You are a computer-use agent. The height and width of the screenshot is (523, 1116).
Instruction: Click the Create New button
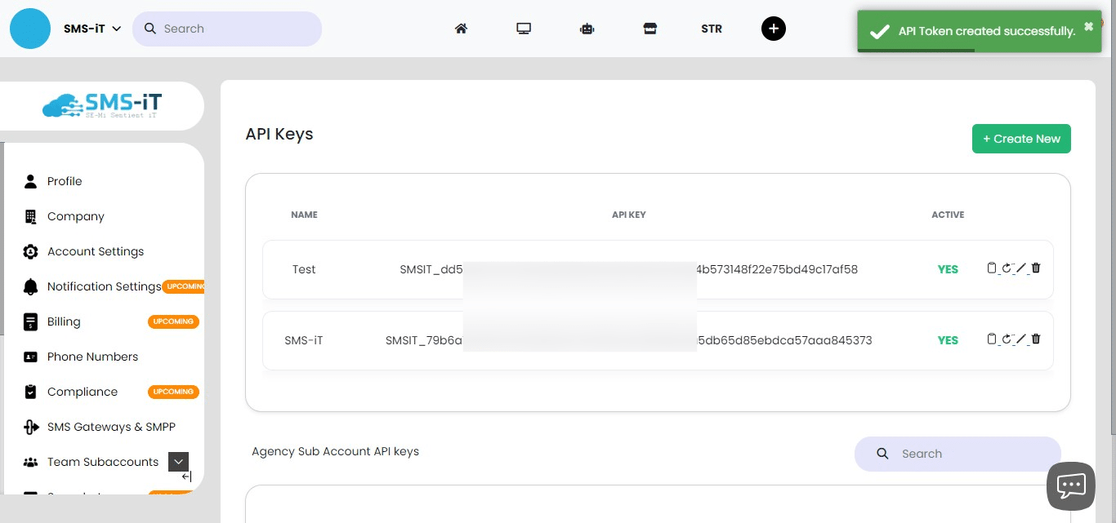tap(1021, 139)
